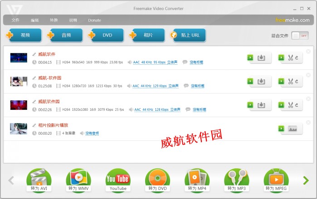Image resolution: width=317 pixels, height=199 pixels.
Task: Open subtitle option 没有标题 for 威航-软件园
Action: click(x=198, y=86)
